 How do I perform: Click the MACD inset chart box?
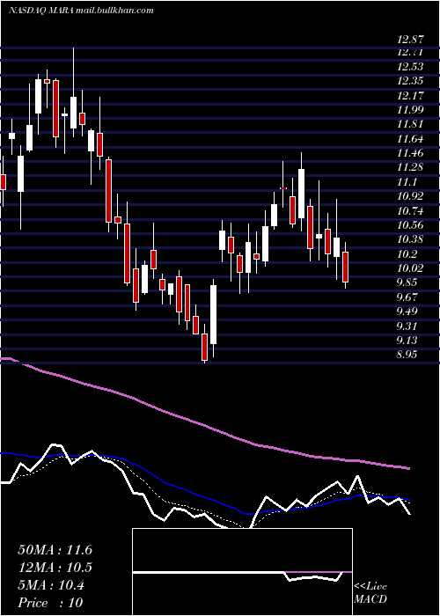(x=242, y=572)
